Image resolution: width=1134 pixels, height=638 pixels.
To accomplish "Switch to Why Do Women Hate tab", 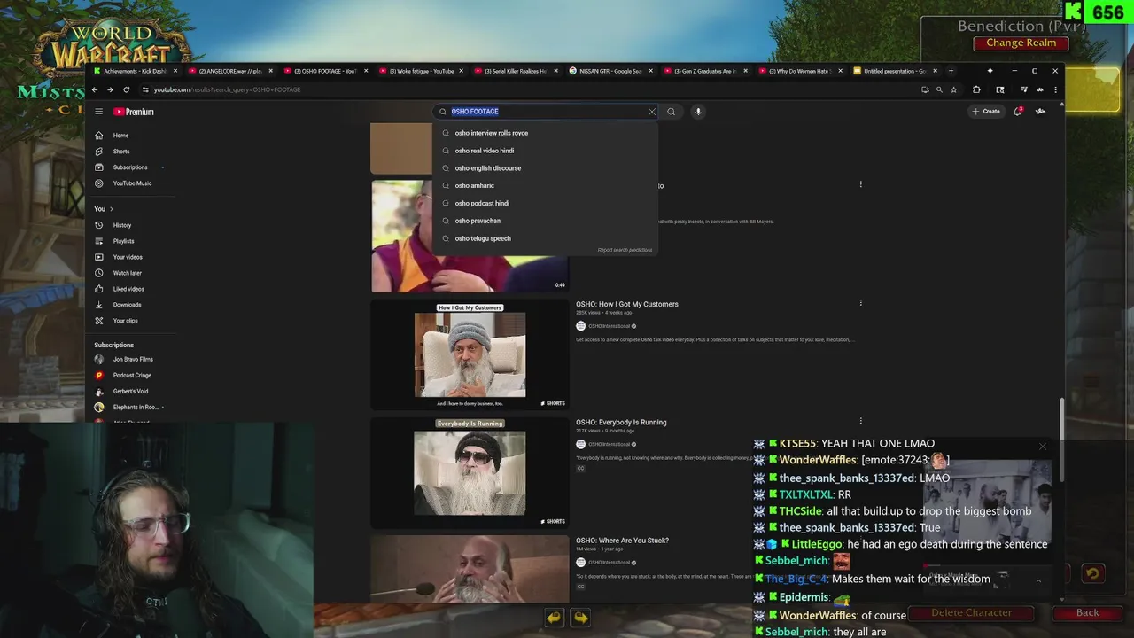I will coord(800,71).
